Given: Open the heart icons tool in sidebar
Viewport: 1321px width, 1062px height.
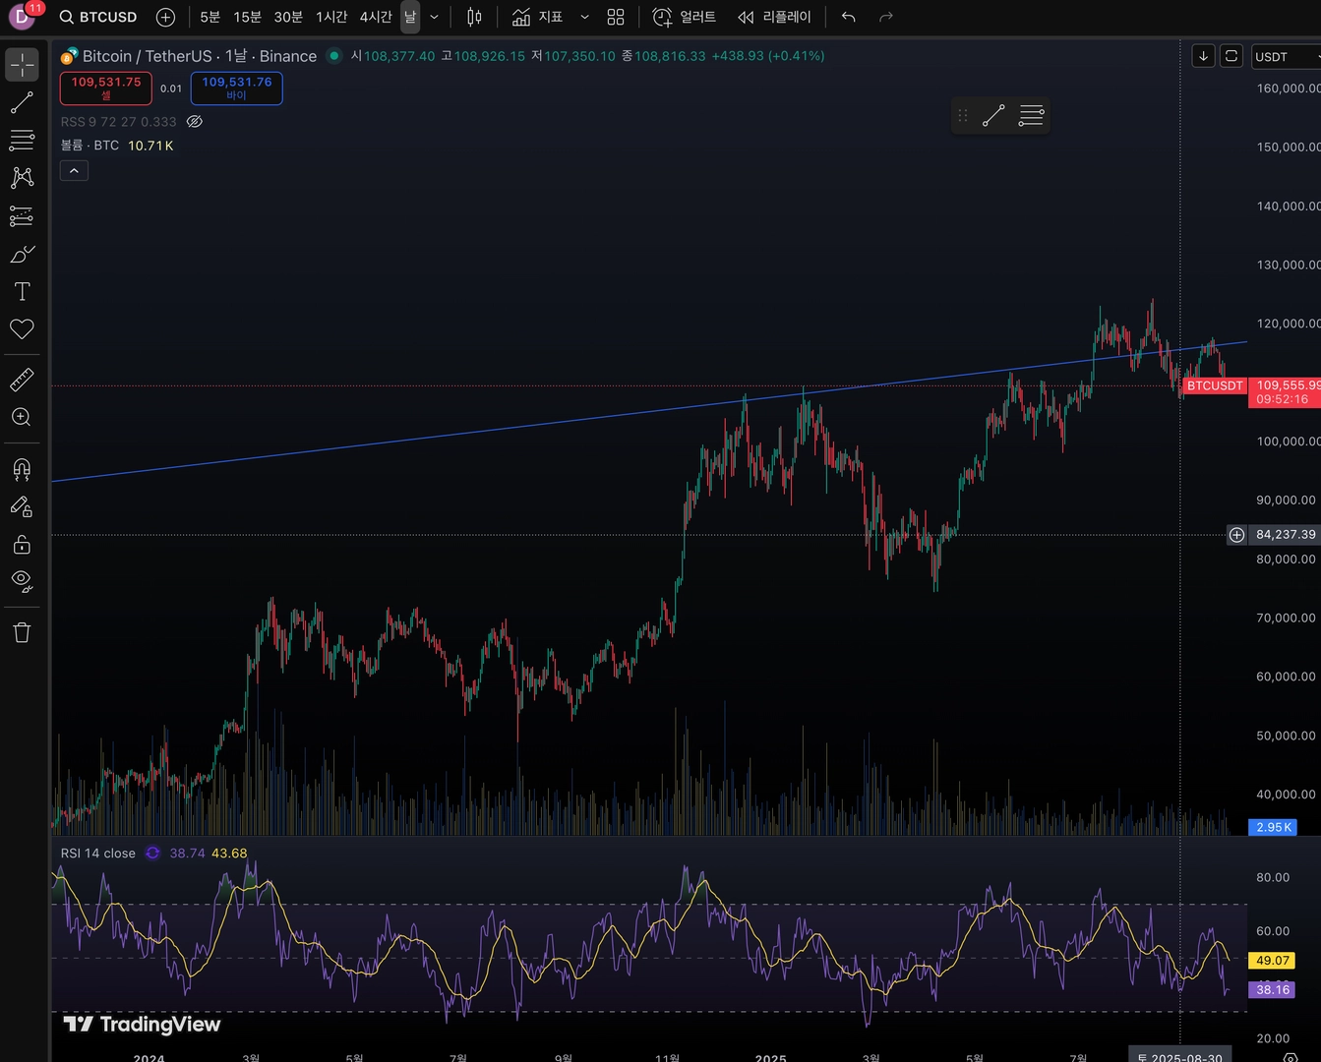Looking at the screenshot, I should (x=22, y=329).
